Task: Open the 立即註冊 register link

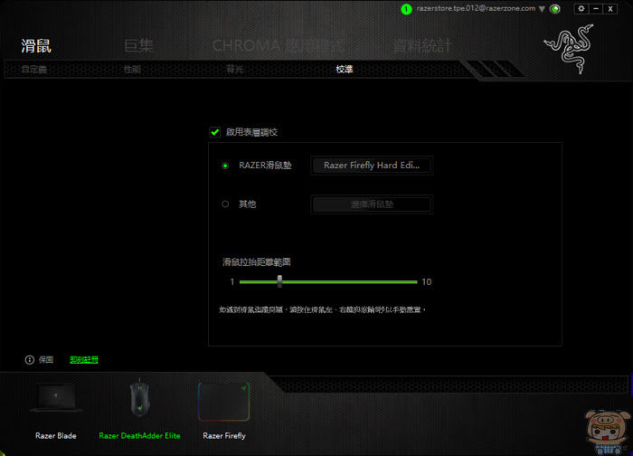Action: 84,359
